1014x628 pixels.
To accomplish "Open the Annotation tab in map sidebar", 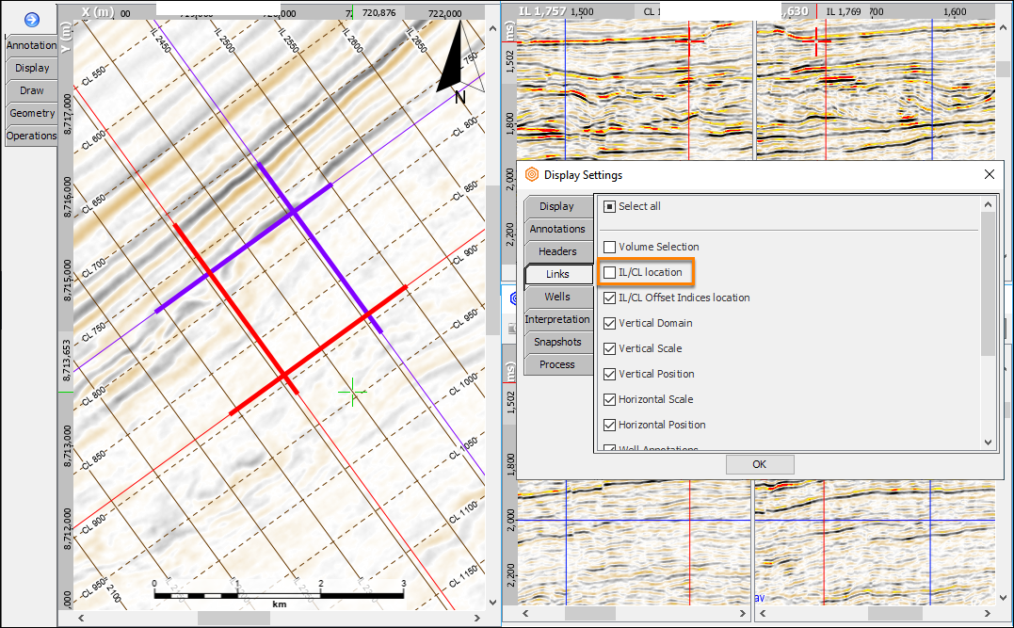I will pyautogui.click(x=31, y=45).
